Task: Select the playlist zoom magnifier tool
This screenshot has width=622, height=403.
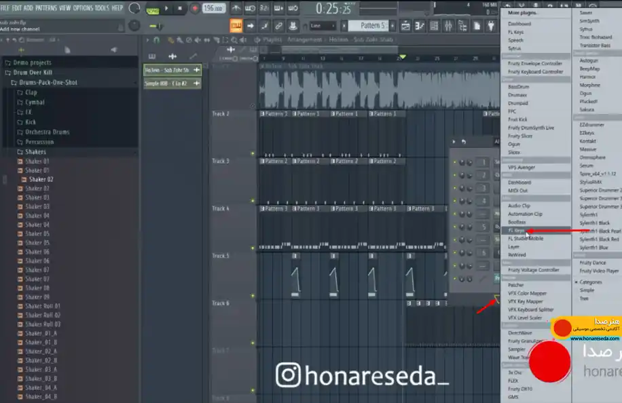Action: click(234, 40)
